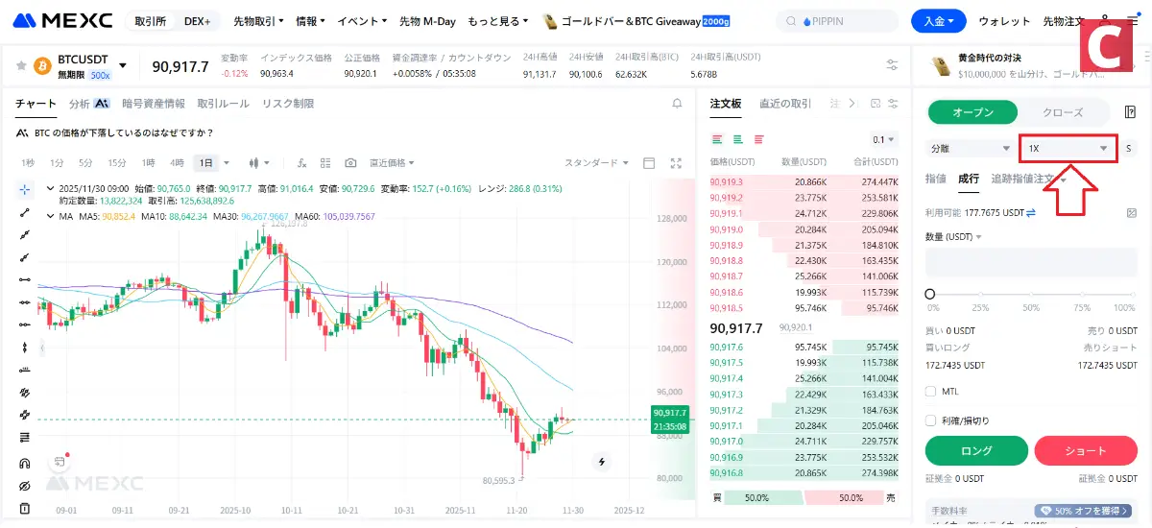1152x528 pixels.
Task: Toggle the S button beside leverage
Action: pyautogui.click(x=1129, y=149)
